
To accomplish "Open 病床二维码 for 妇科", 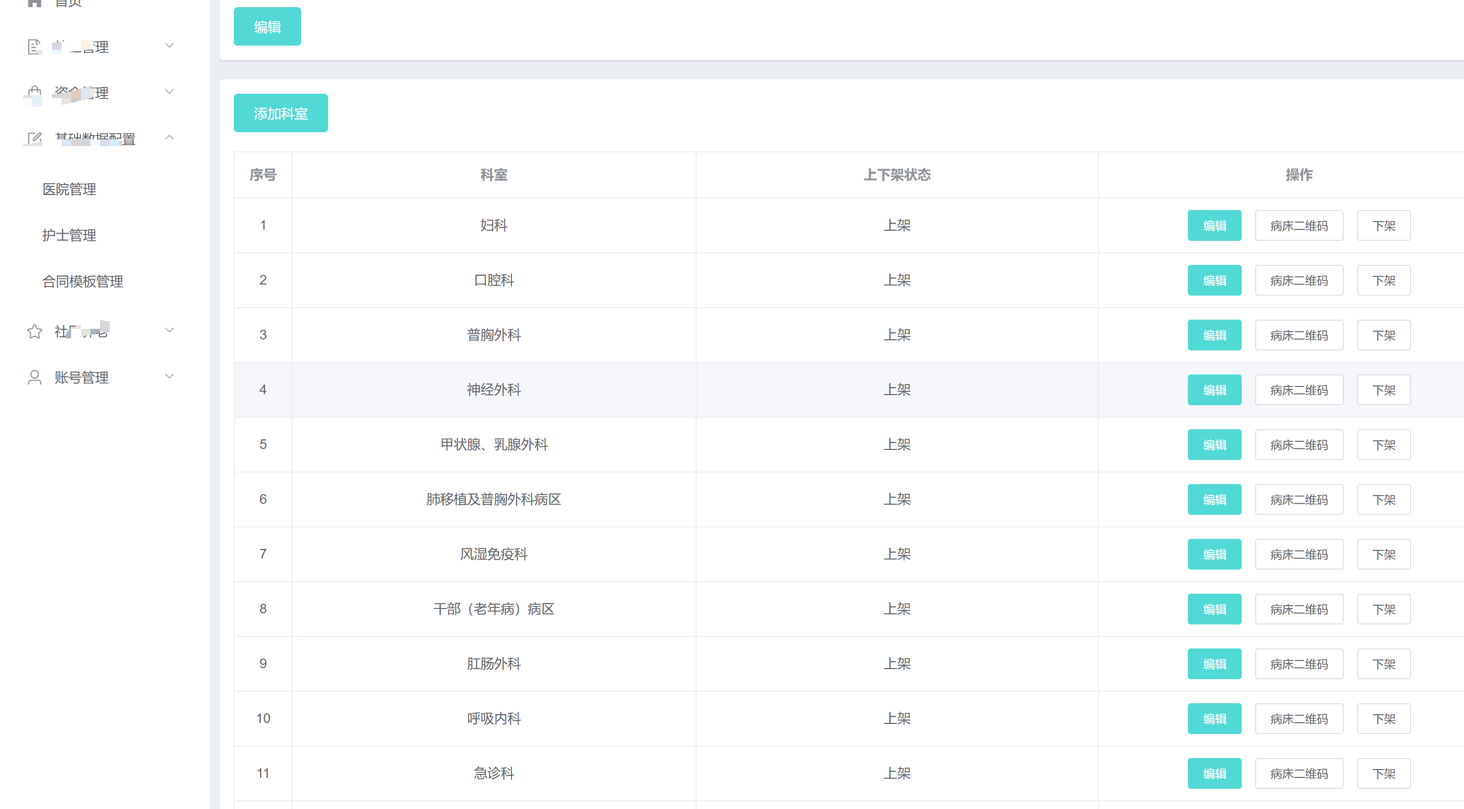I will coord(1299,225).
